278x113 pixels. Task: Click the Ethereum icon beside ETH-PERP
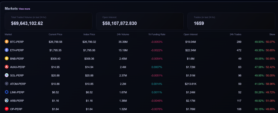[7, 50]
